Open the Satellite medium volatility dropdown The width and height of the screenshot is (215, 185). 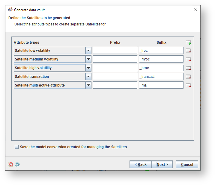(x=88, y=59)
